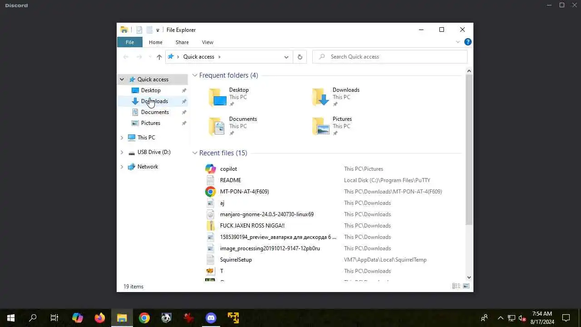Expand the Network tree node
The height and width of the screenshot is (327, 581).
coord(122,167)
